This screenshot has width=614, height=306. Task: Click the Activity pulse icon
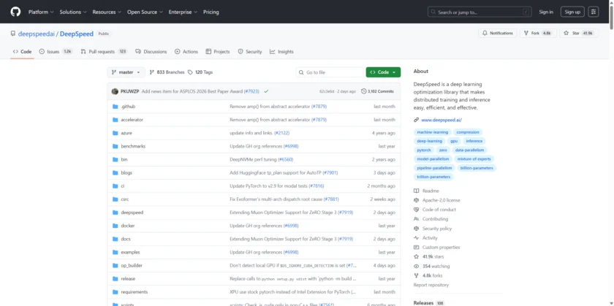coord(416,238)
